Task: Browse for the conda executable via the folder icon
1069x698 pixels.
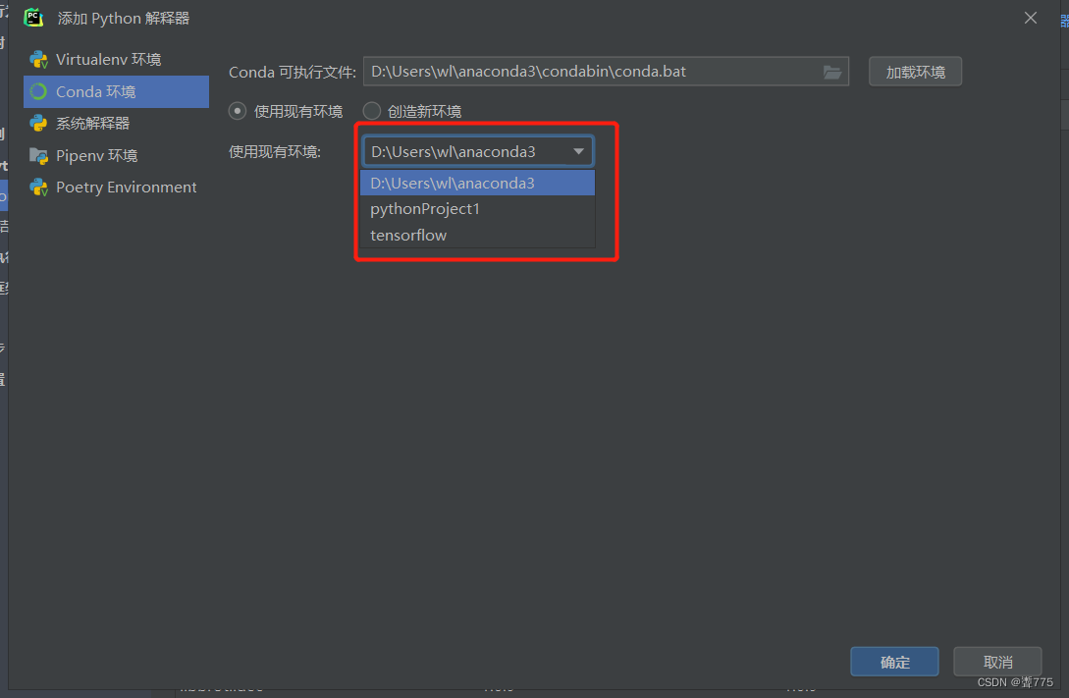Action: click(x=831, y=72)
